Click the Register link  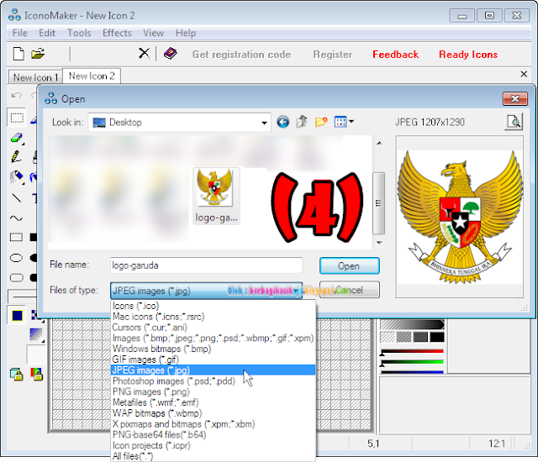pyautogui.click(x=332, y=54)
